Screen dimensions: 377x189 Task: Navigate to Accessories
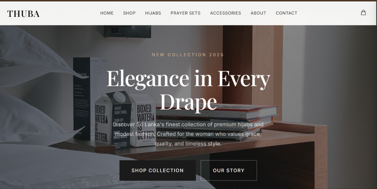tap(226, 13)
